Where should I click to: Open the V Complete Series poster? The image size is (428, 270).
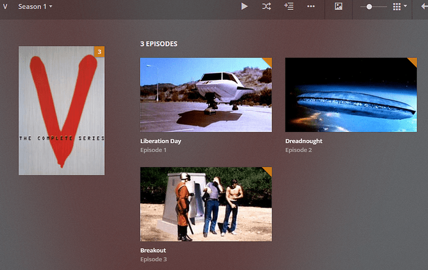(x=61, y=111)
